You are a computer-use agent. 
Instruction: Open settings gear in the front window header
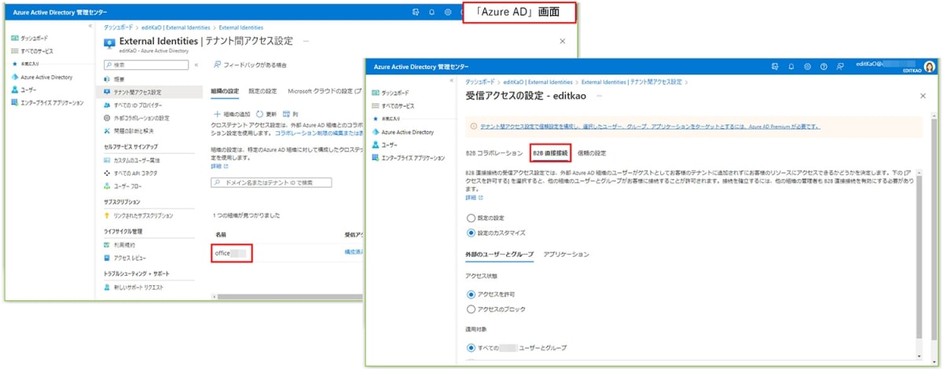click(808, 67)
